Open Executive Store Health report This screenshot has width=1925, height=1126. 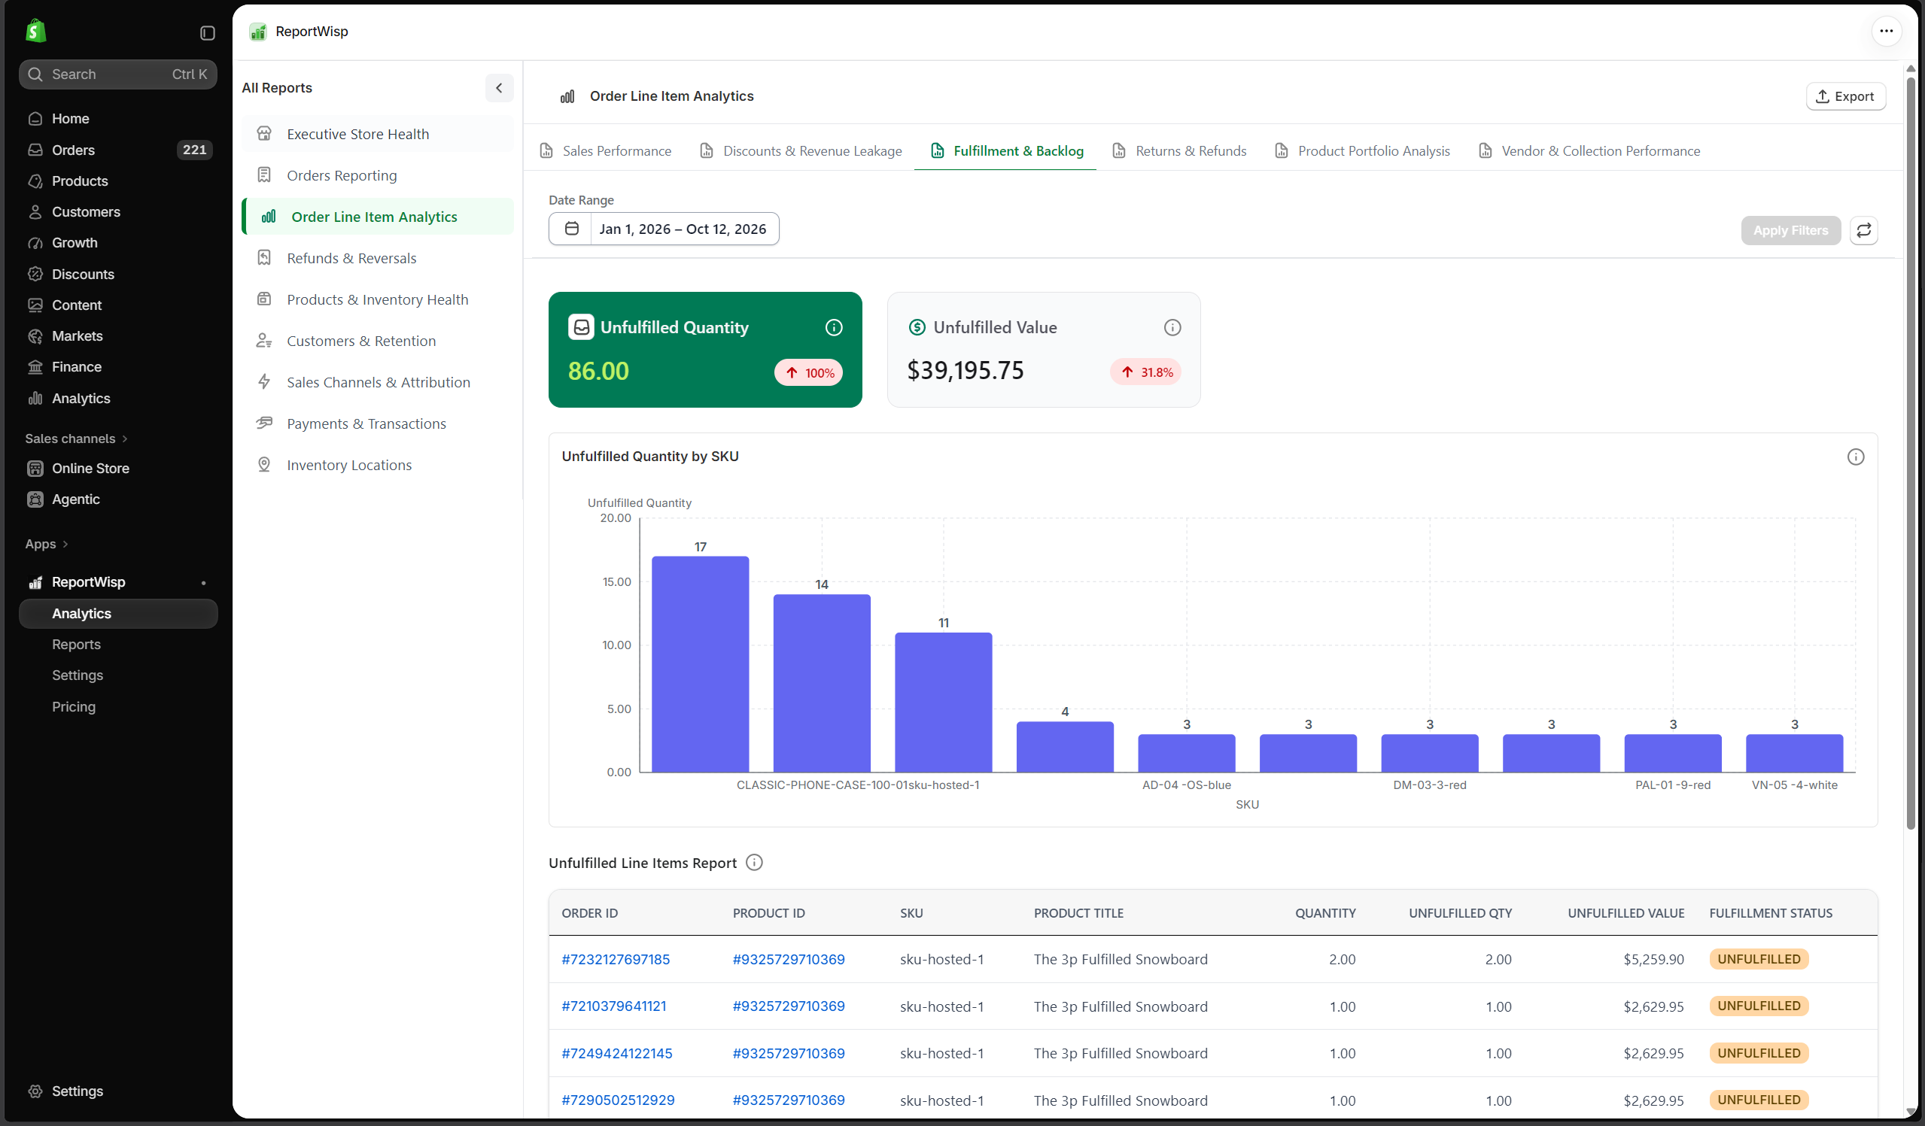(x=378, y=134)
